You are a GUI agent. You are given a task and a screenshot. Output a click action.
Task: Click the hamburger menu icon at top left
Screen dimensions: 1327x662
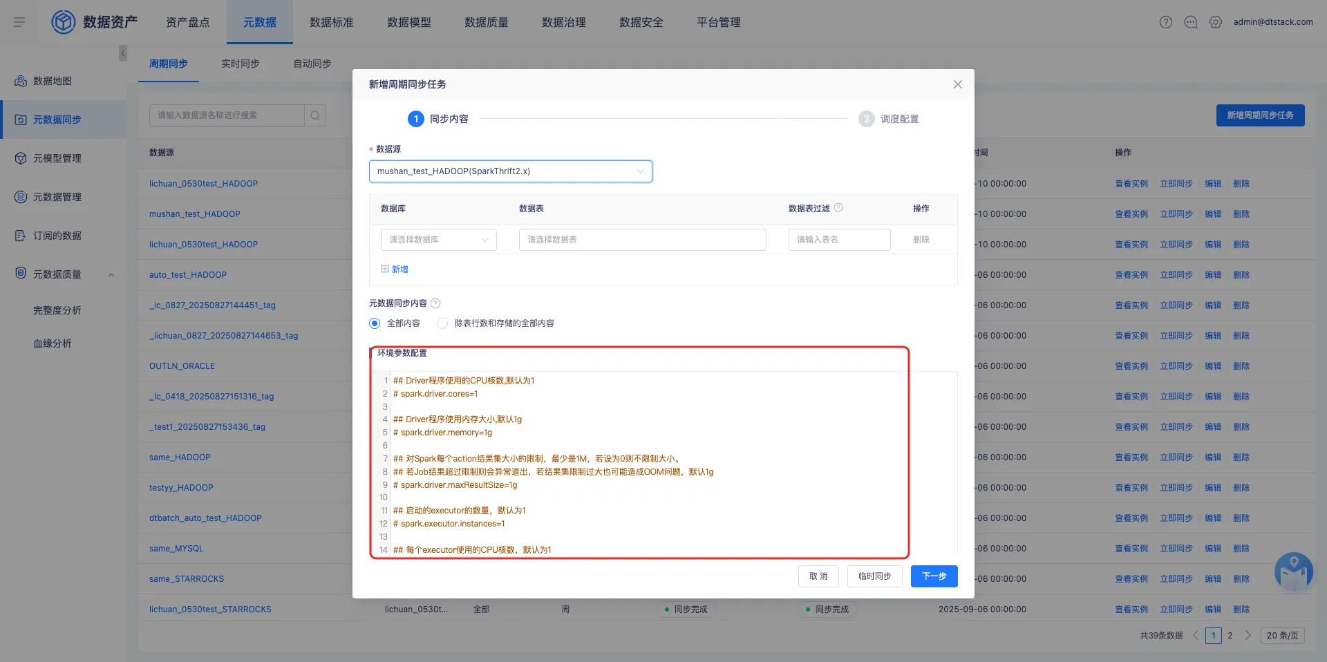coord(19,22)
